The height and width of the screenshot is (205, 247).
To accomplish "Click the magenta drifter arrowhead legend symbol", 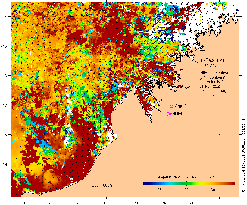I will [x=169, y=114].
